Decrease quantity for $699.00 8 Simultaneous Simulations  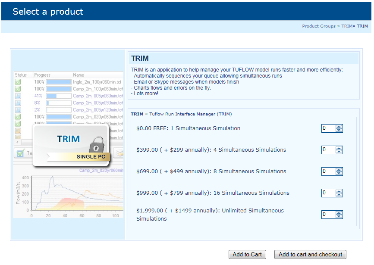pos(339,173)
